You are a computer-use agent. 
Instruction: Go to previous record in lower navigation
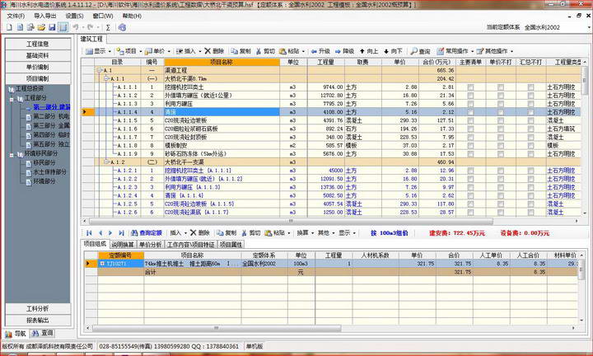pyautogui.click(x=100, y=233)
